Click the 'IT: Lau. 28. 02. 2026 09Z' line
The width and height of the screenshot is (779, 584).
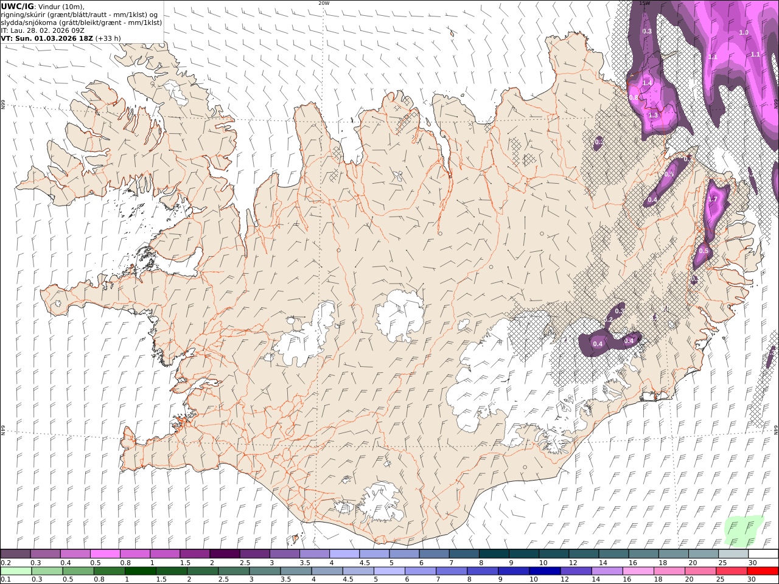click(43, 30)
